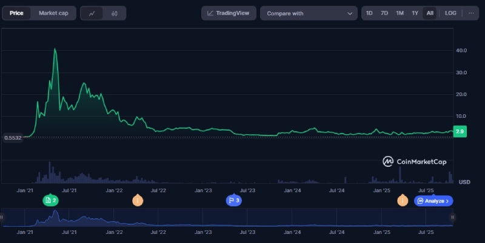Click the orange event marker near Jan '22
This screenshot has width=485, height=243.
tap(138, 201)
